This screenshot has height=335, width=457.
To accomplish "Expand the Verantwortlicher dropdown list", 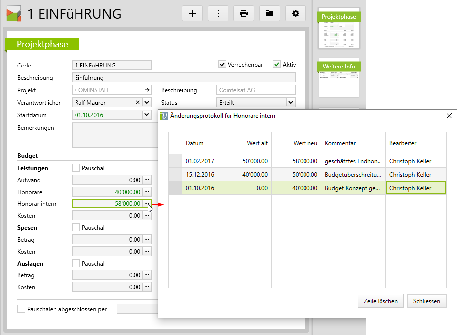I will point(146,102).
